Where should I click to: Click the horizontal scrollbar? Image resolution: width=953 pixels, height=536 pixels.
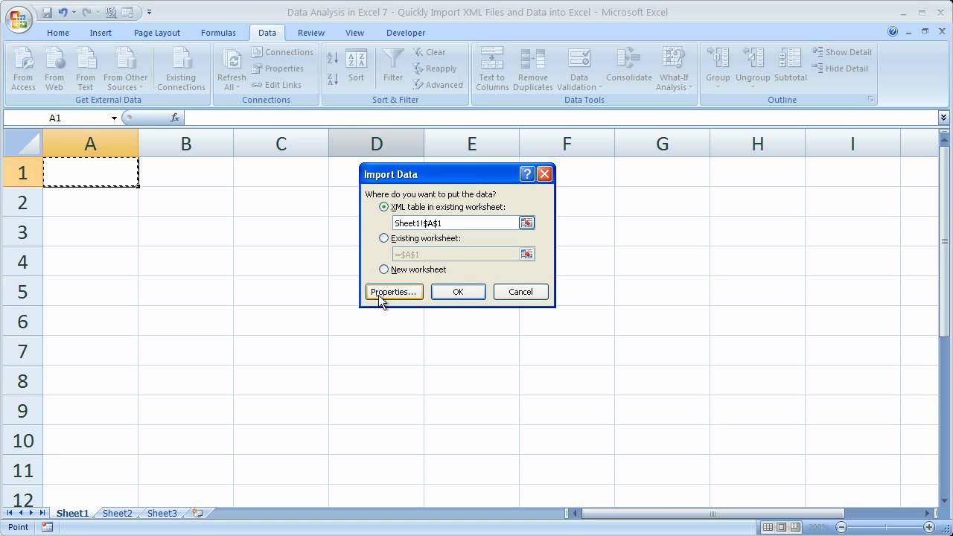713,513
